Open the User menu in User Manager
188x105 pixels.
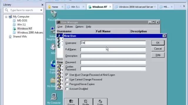click(x=60, y=27)
